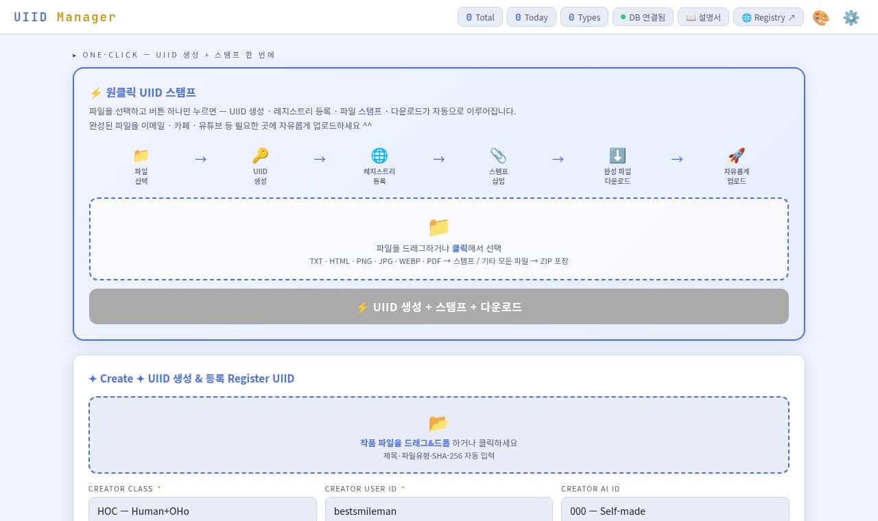Click the open folder icon in Create drop zone
This screenshot has height=521, width=878.
(x=439, y=423)
